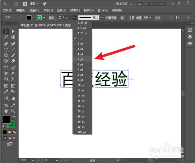Swap fill and stroke colors

coord(14,117)
